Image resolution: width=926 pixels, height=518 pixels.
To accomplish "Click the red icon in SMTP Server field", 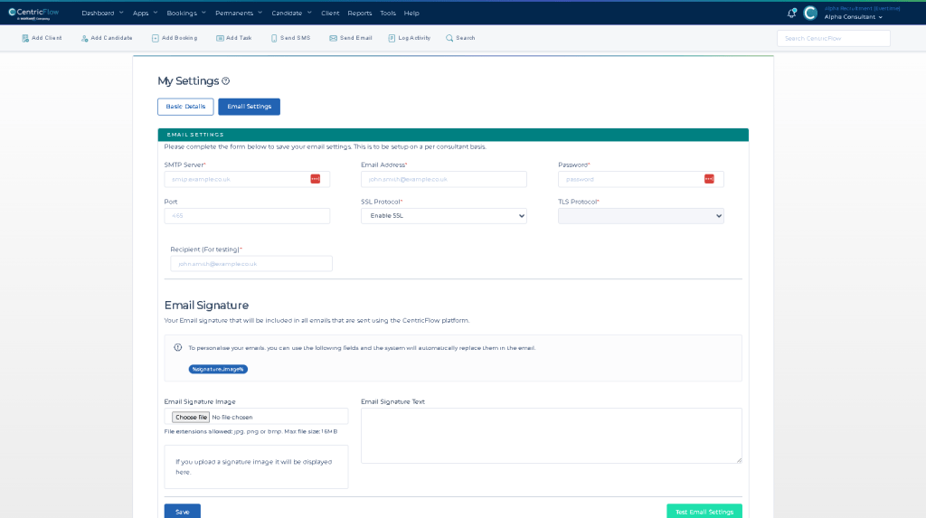I will click(316, 179).
